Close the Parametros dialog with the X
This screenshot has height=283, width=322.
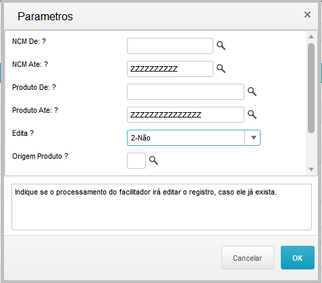pyautogui.click(x=307, y=15)
